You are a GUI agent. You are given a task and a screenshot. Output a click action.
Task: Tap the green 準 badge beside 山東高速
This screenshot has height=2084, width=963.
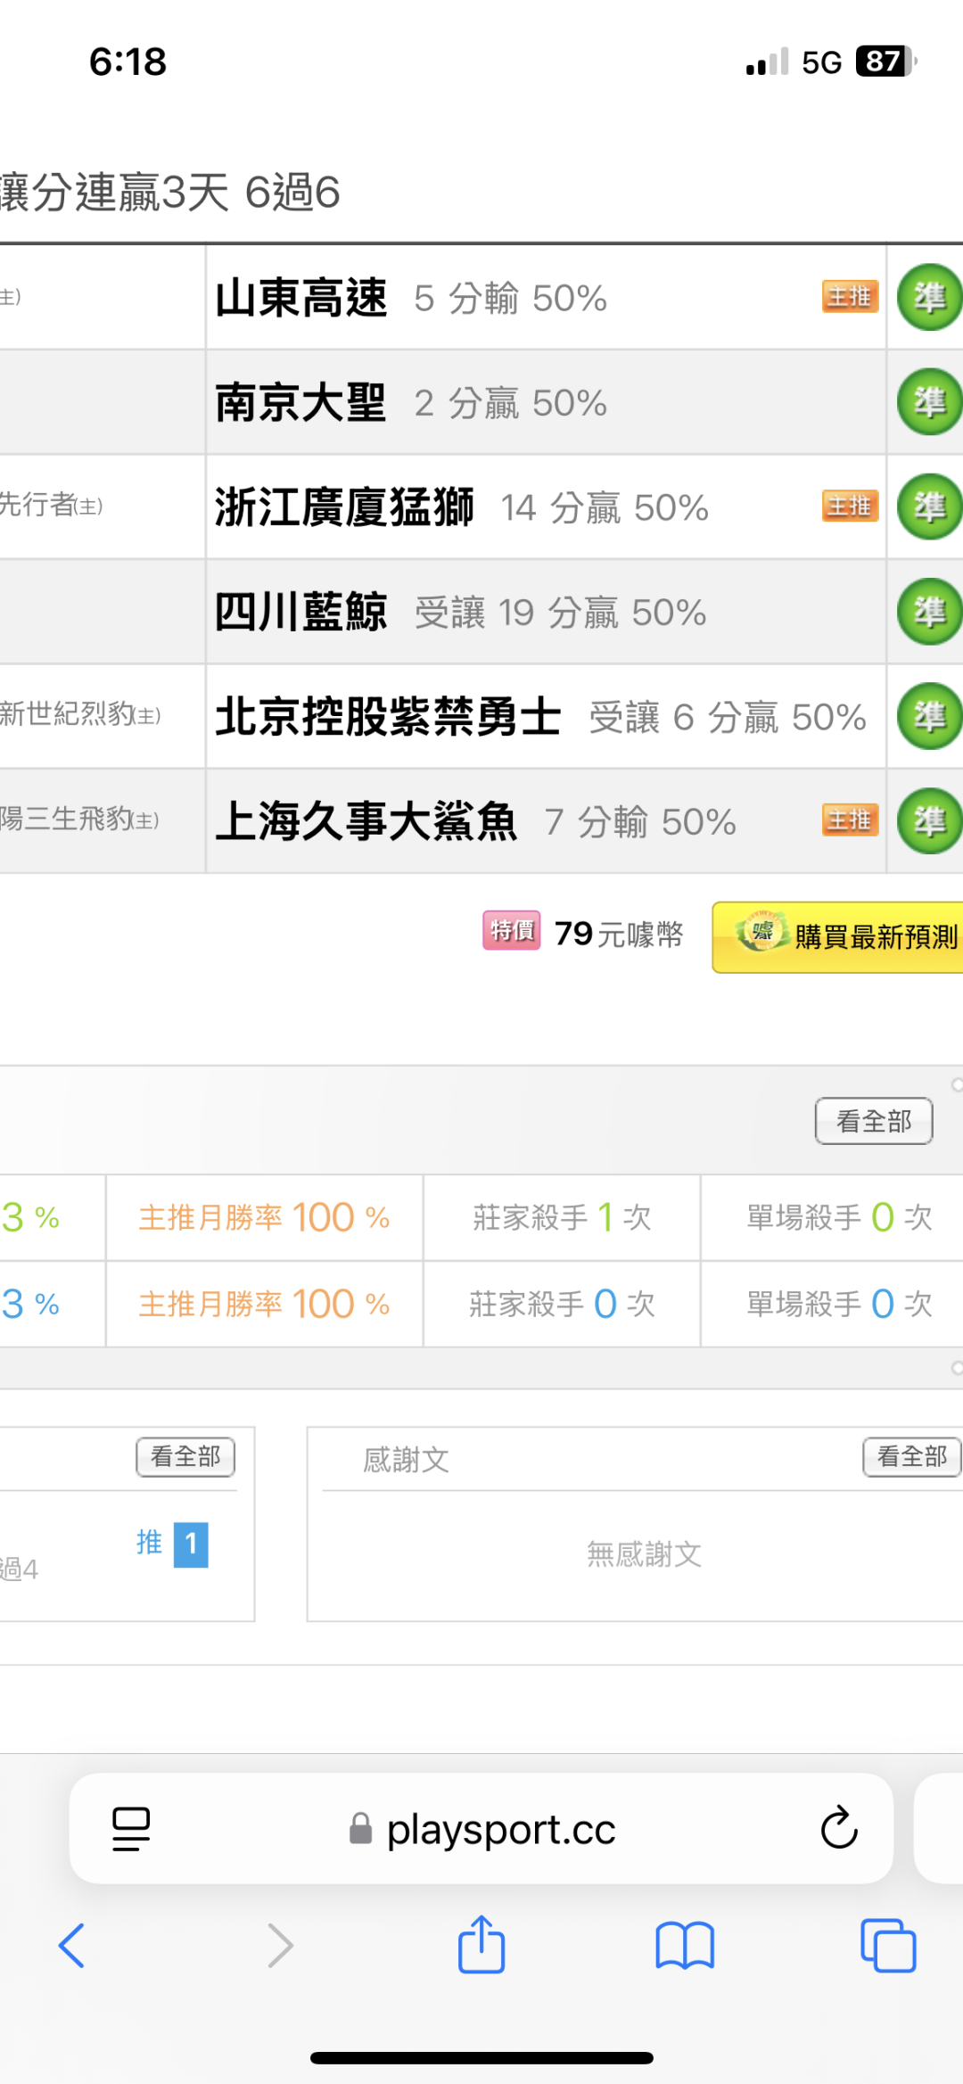[929, 297]
